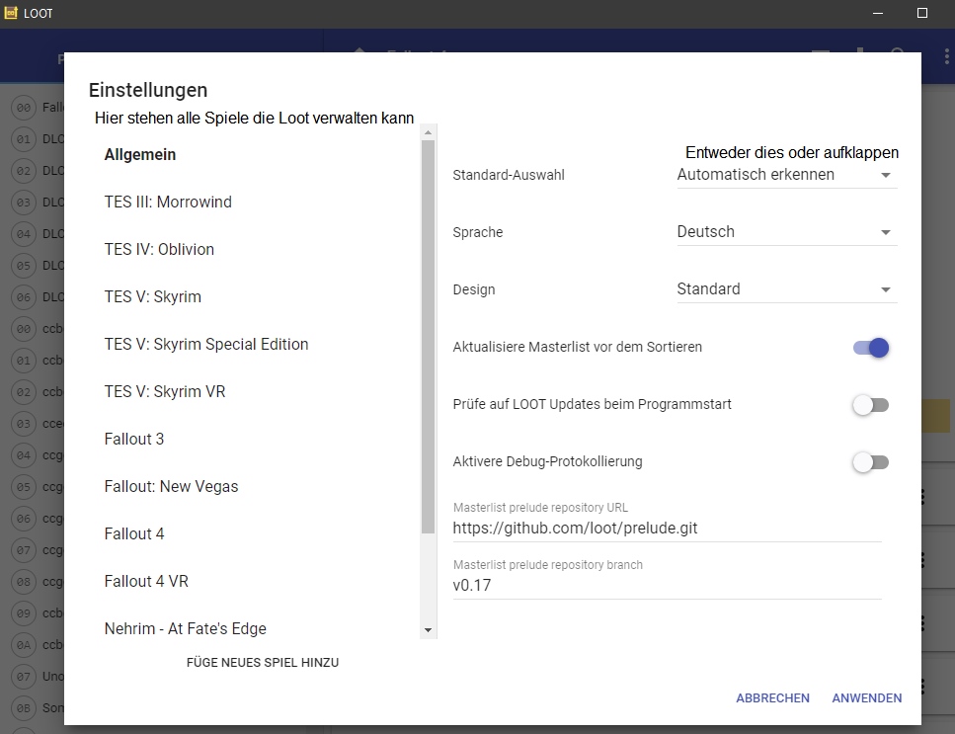This screenshot has height=734, width=955.
Task: Click 'FÜGE NEUES SPIEL HINZU' button
Action: point(263,663)
